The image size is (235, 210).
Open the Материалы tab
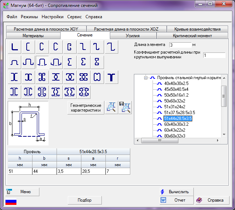pos(33,36)
